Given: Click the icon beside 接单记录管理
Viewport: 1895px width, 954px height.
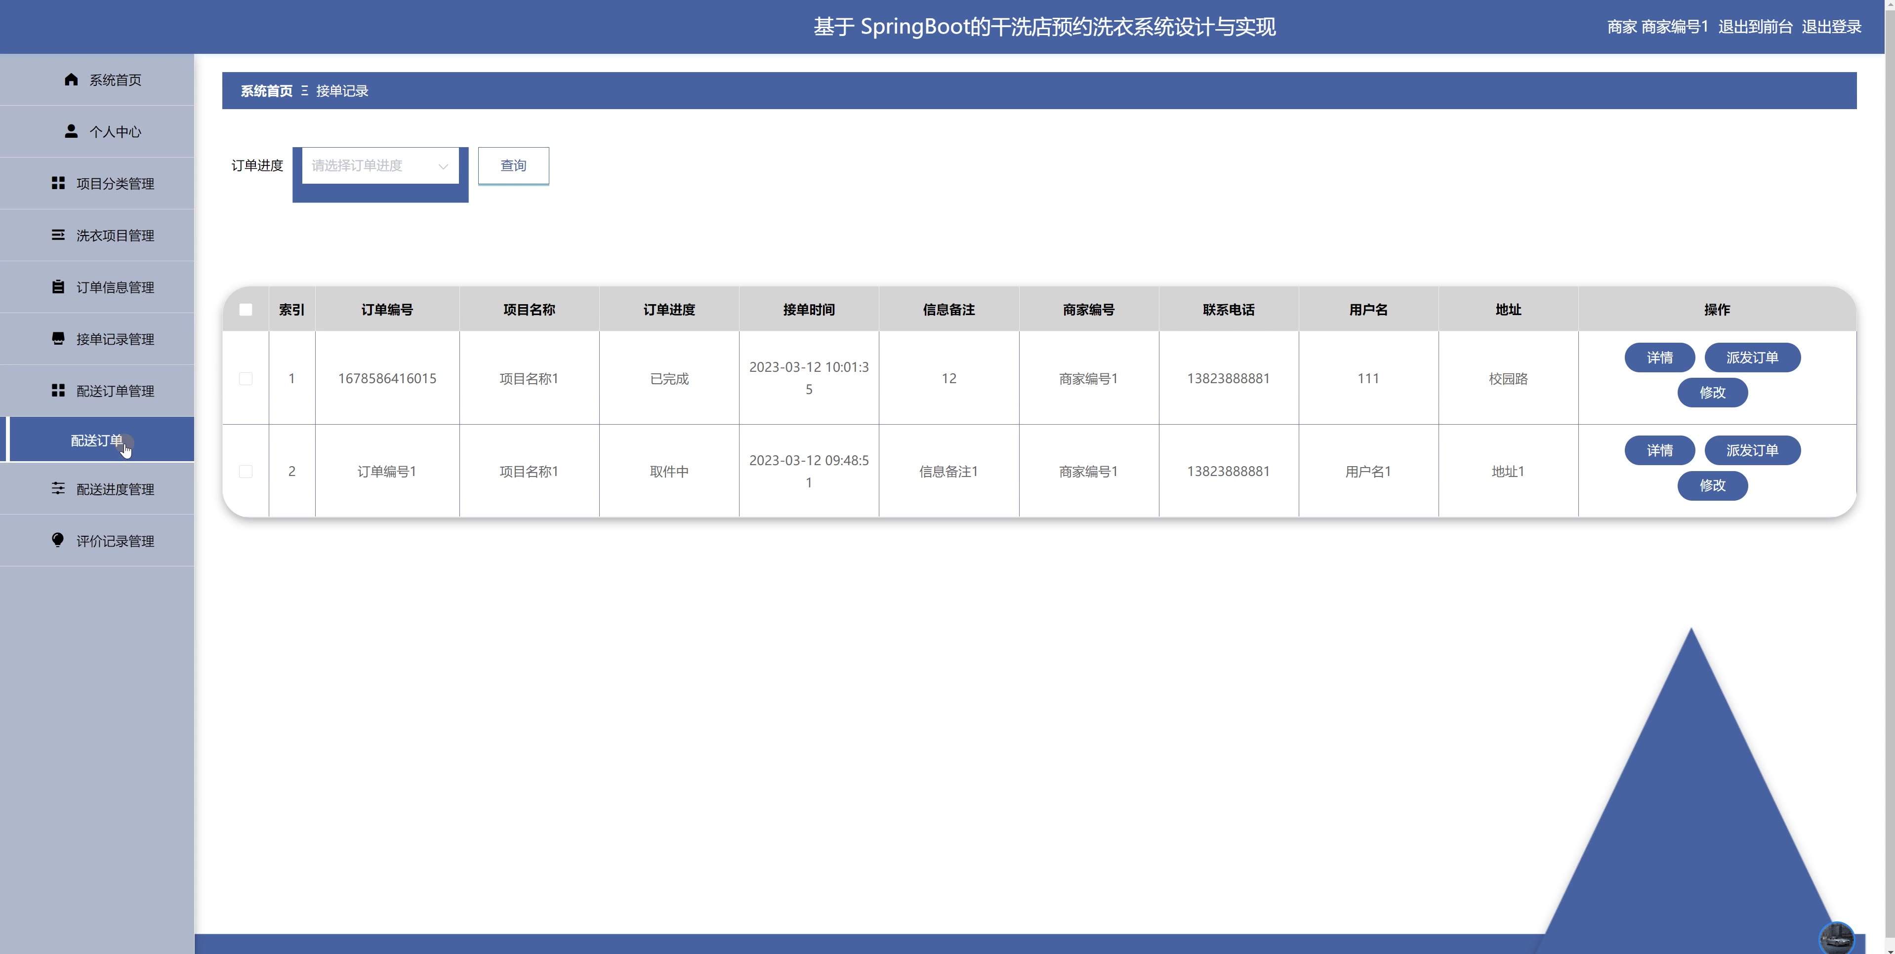Looking at the screenshot, I should 58,338.
